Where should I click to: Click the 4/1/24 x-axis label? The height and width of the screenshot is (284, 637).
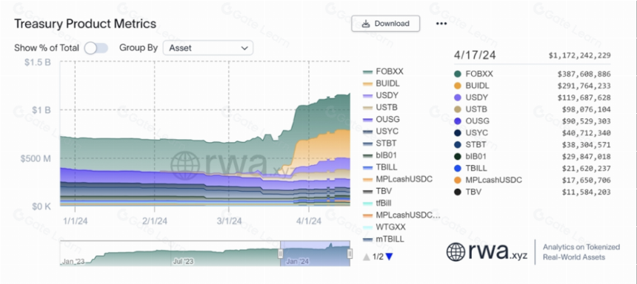309,221
